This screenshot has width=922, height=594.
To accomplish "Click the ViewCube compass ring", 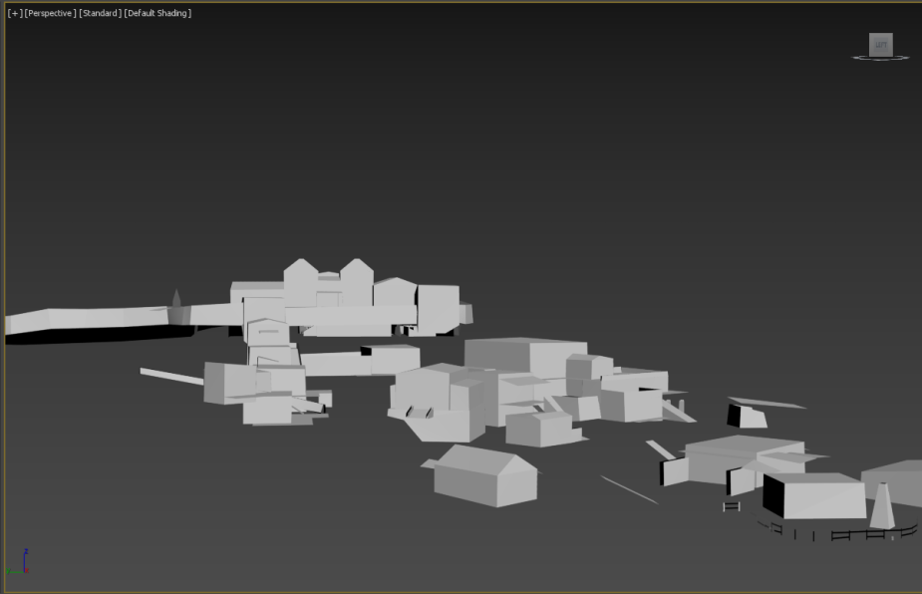I will [880, 58].
